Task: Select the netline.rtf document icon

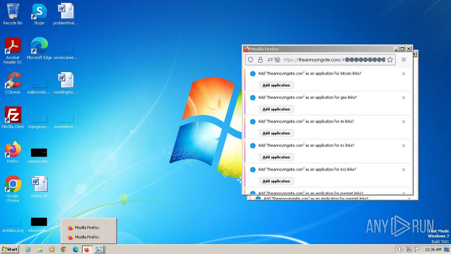Action: point(39,187)
